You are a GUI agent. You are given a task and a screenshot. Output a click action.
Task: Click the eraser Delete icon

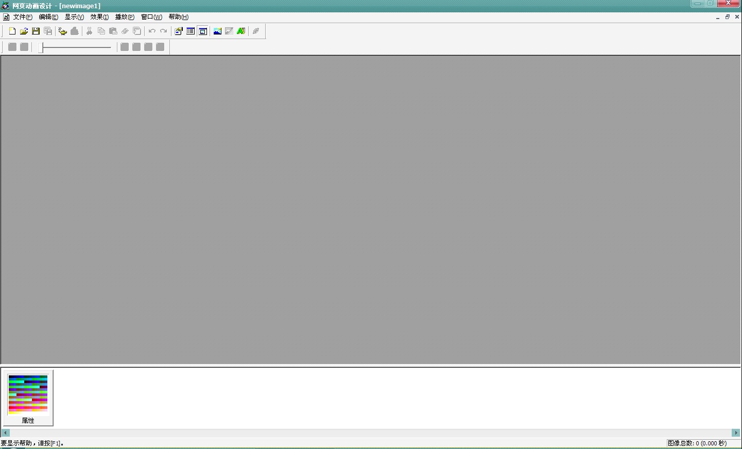pos(125,31)
